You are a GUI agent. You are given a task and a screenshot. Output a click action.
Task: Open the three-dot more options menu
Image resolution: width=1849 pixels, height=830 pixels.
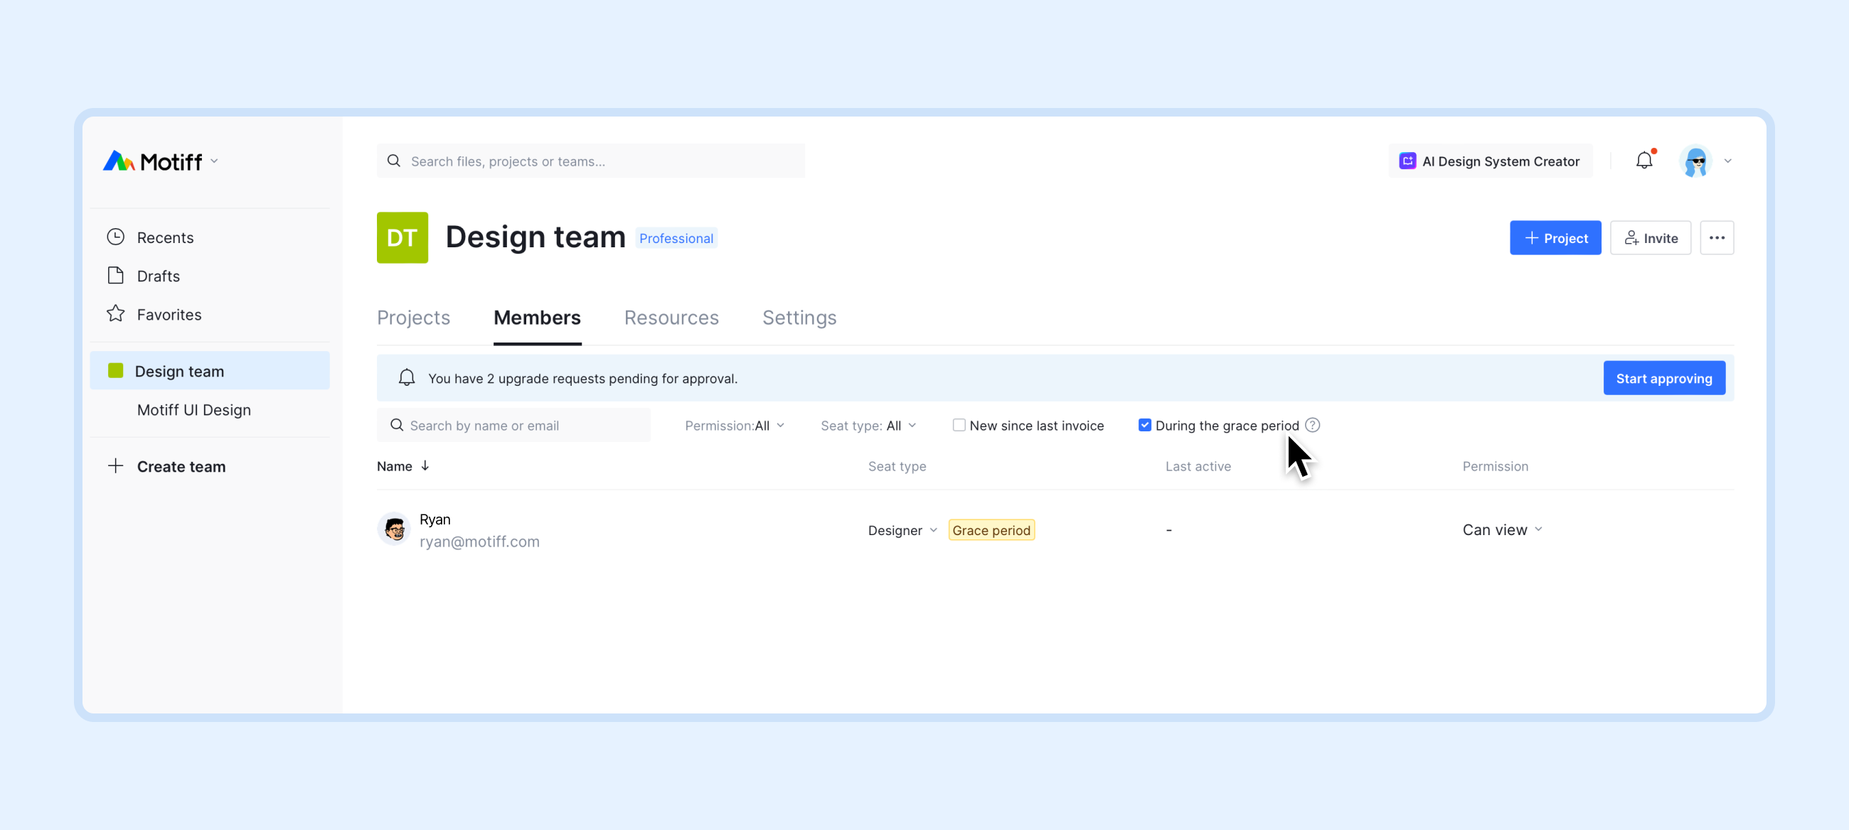point(1717,237)
